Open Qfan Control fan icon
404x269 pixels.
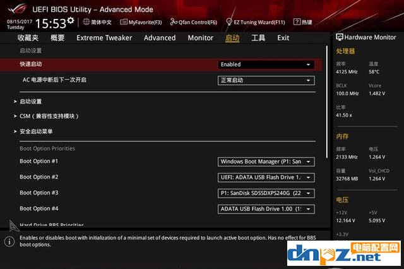coord(174,22)
